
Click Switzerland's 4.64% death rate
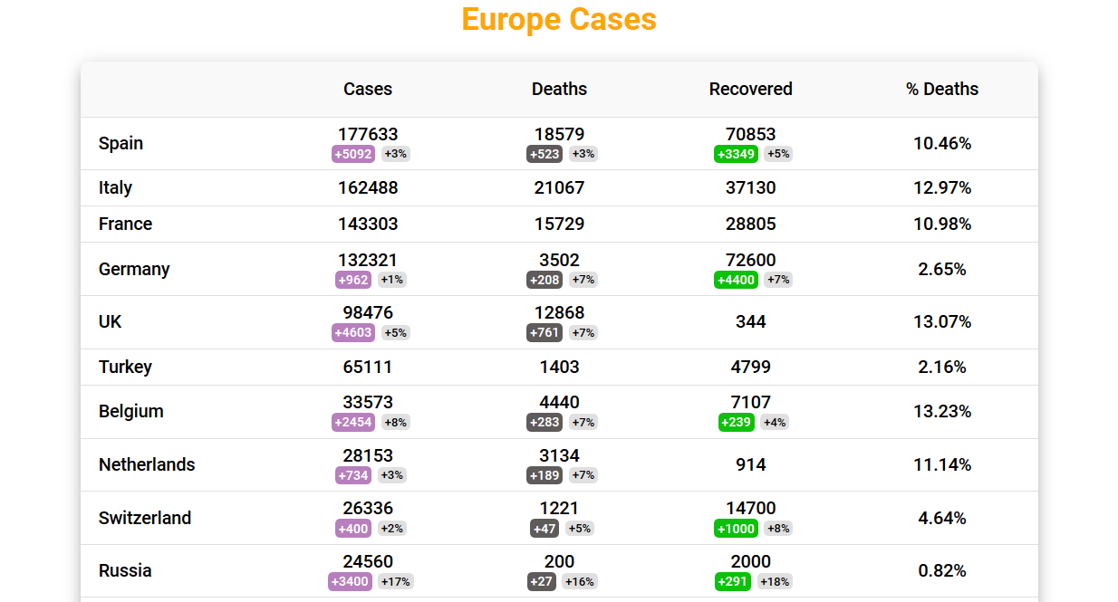click(x=942, y=518)
